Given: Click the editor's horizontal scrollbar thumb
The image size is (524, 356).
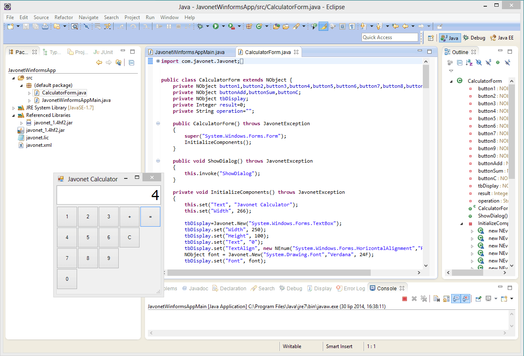Looking at the screenshot, I should pyautogui.click(x=269, y=273).
